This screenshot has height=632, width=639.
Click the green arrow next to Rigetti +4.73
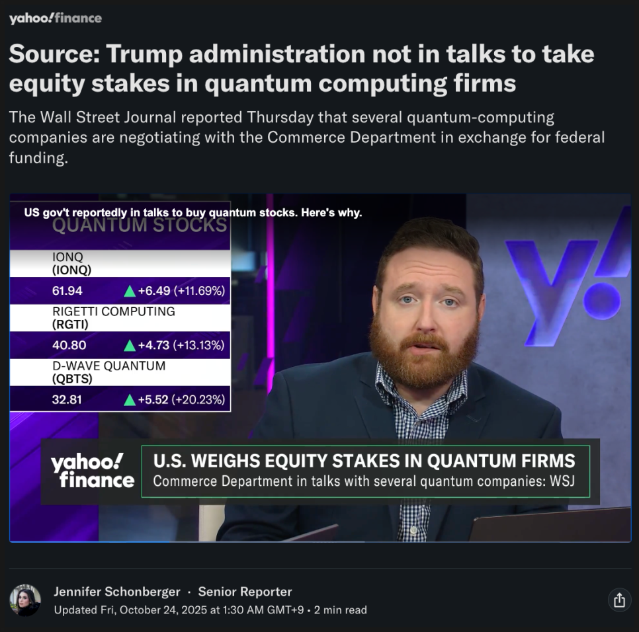pyautogui.click(x=130, y=345)
